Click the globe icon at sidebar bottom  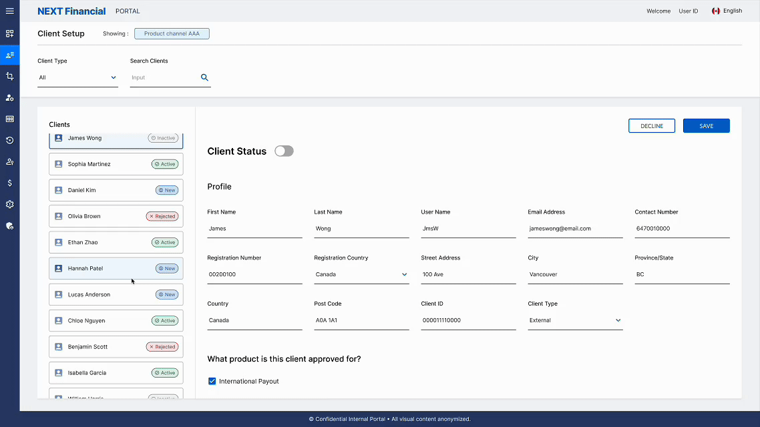coord(9,226)
